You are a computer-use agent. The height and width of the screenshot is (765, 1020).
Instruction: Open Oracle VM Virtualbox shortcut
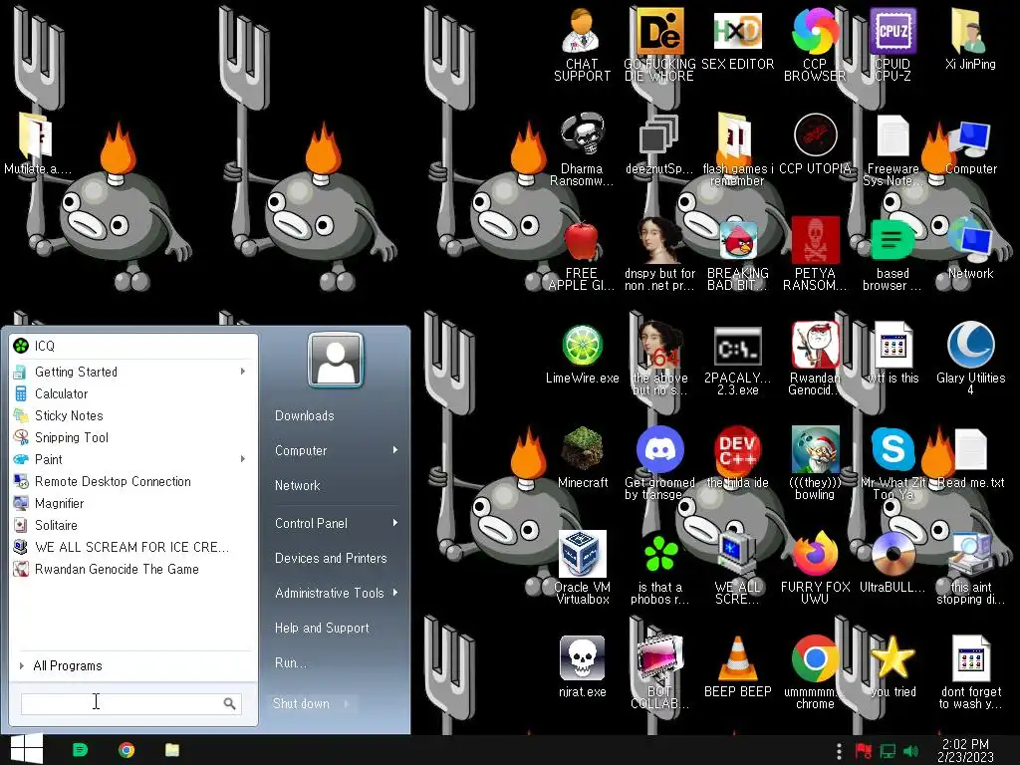coord(582,567)
